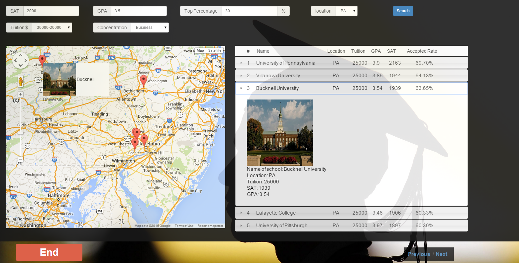Click the Accepted Rate column header
This screenshot has height=263, width=519.
(422, 51)
